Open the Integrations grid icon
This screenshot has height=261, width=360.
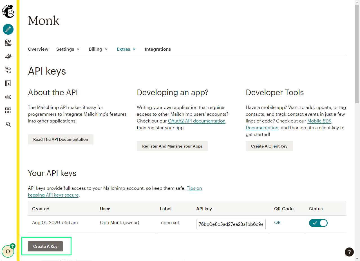click(8, 110)
